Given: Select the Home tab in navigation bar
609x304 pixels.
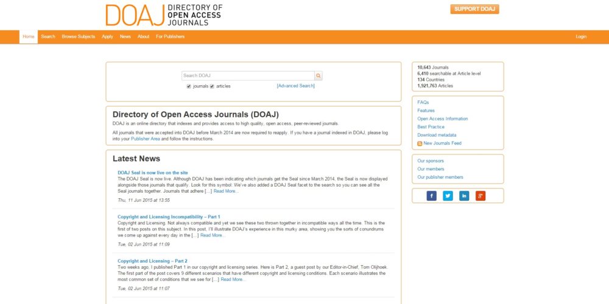Looking at the screenshot, I should [x=29, y=37].
